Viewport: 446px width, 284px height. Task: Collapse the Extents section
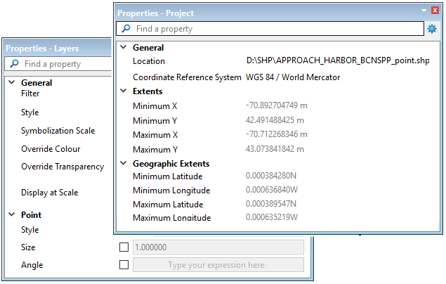[x=124, y=91]
